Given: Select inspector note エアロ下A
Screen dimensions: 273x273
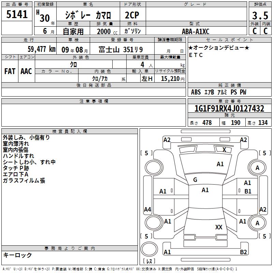Looking at the screenshot, I should [x=15, y=174].
